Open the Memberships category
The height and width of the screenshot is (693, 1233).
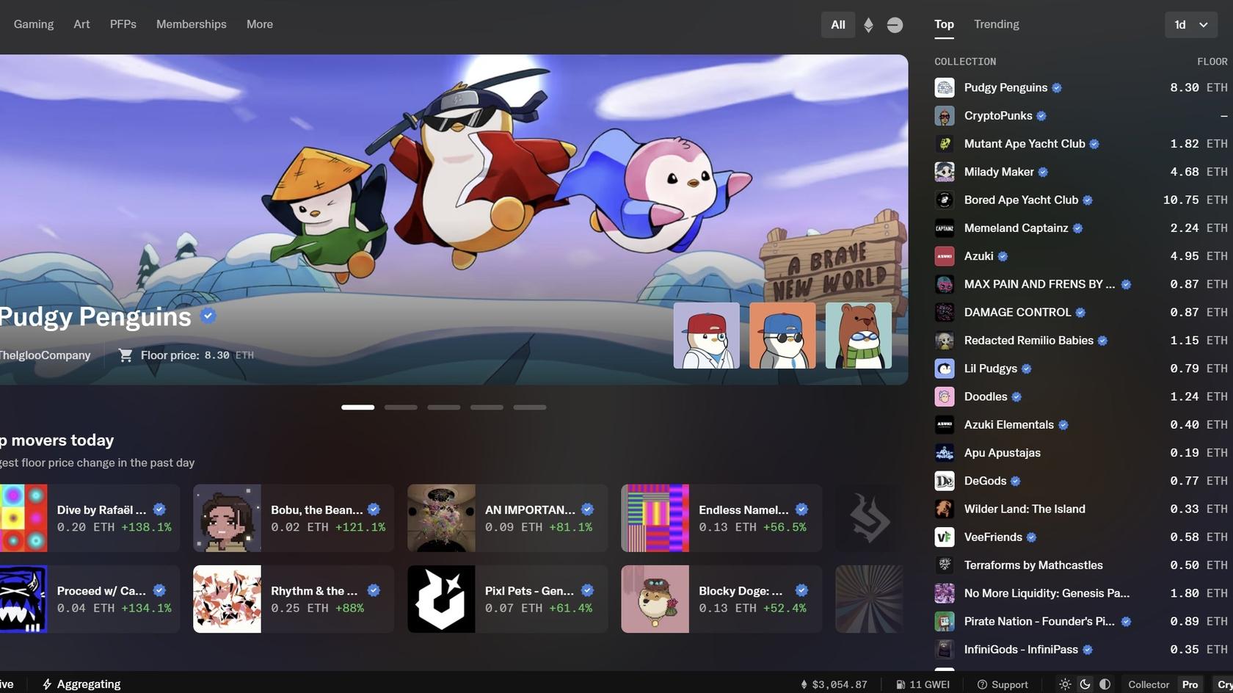(x=192, y=24)
